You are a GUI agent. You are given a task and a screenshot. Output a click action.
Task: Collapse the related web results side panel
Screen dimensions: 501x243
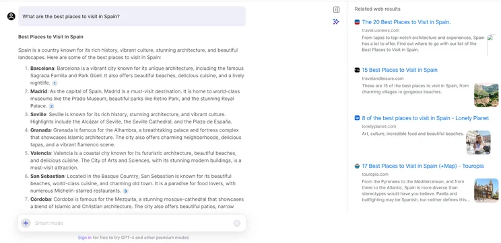pyautogui.click(x=336, y=9)
